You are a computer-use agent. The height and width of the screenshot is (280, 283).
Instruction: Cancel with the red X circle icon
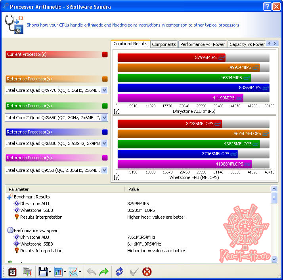[x=147, y=272]
